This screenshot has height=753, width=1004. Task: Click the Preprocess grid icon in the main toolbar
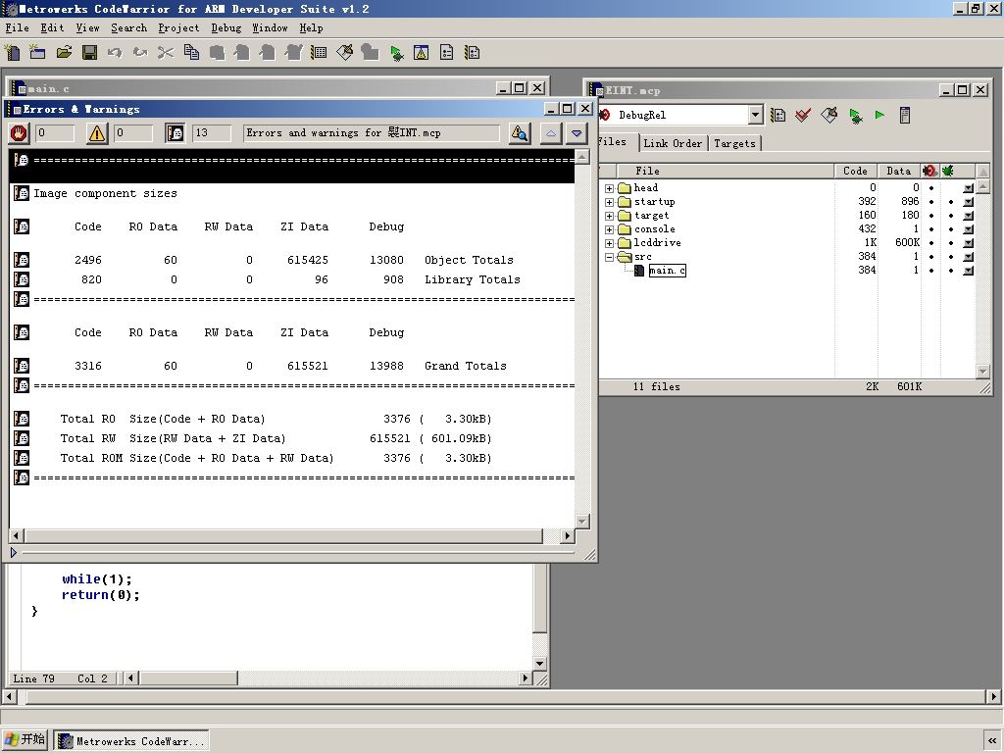point(319,53)
